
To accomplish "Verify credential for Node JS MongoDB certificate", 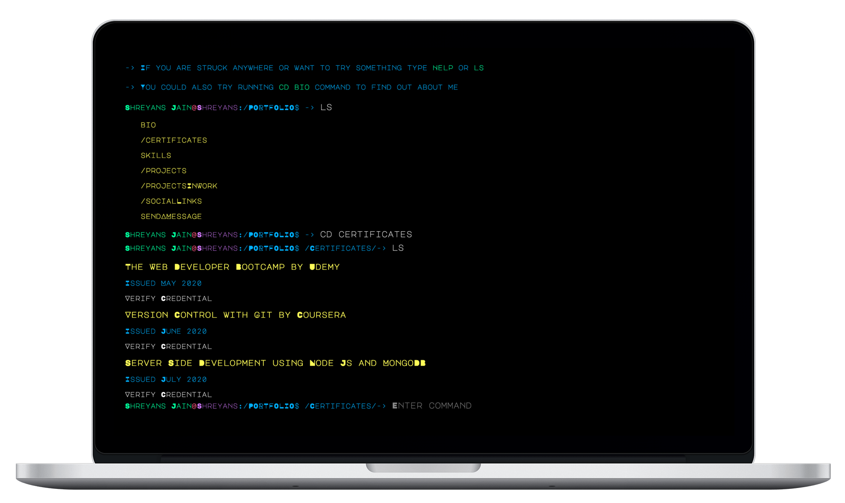I will (168, 395).
